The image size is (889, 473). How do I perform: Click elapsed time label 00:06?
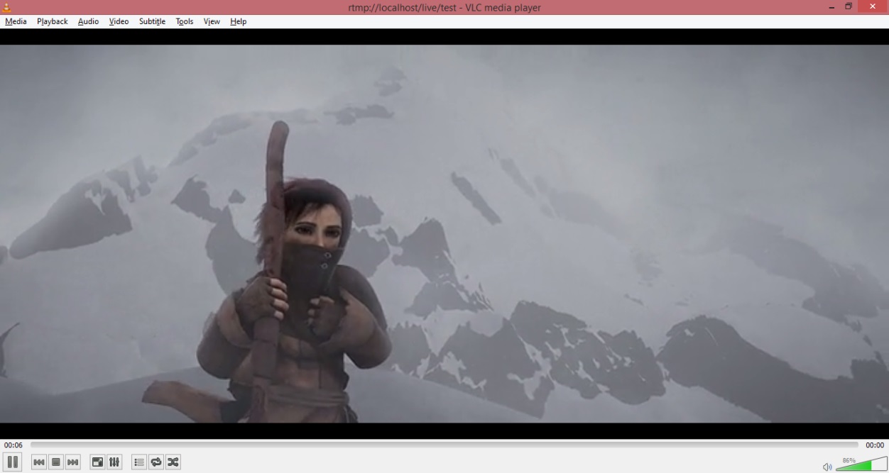click(x=13, y=445)
